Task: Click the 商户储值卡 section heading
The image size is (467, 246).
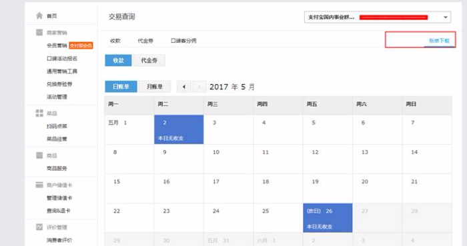Action: coord(59,185)
